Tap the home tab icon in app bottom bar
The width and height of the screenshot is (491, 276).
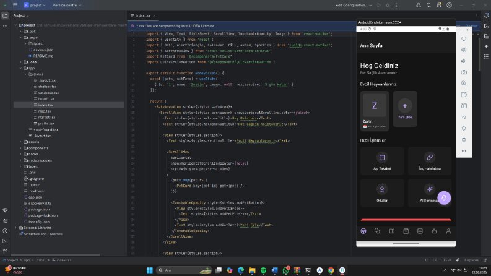click(363, 231)
